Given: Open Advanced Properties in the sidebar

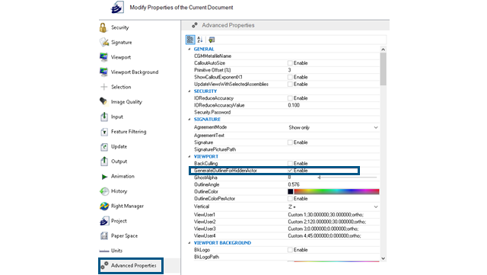Looking at the screenshot, I should 131,266.
